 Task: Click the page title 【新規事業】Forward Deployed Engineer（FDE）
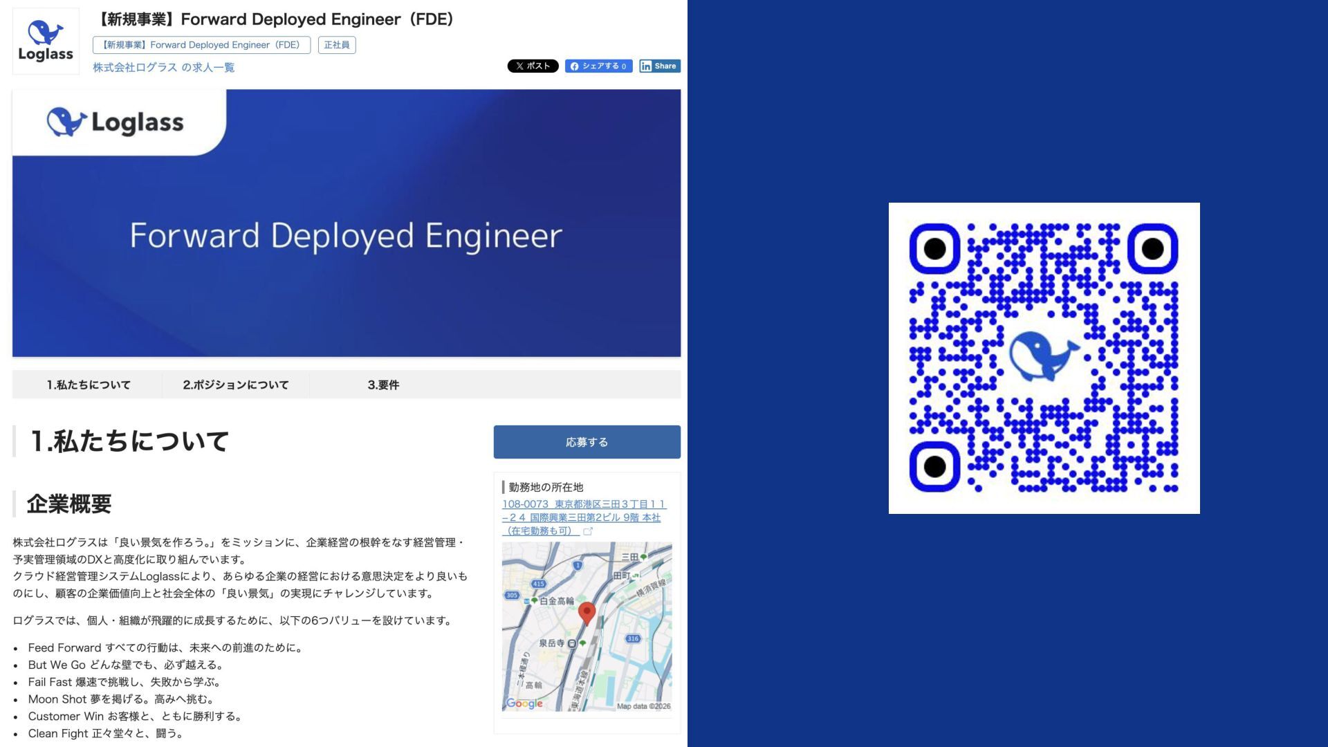274,19
